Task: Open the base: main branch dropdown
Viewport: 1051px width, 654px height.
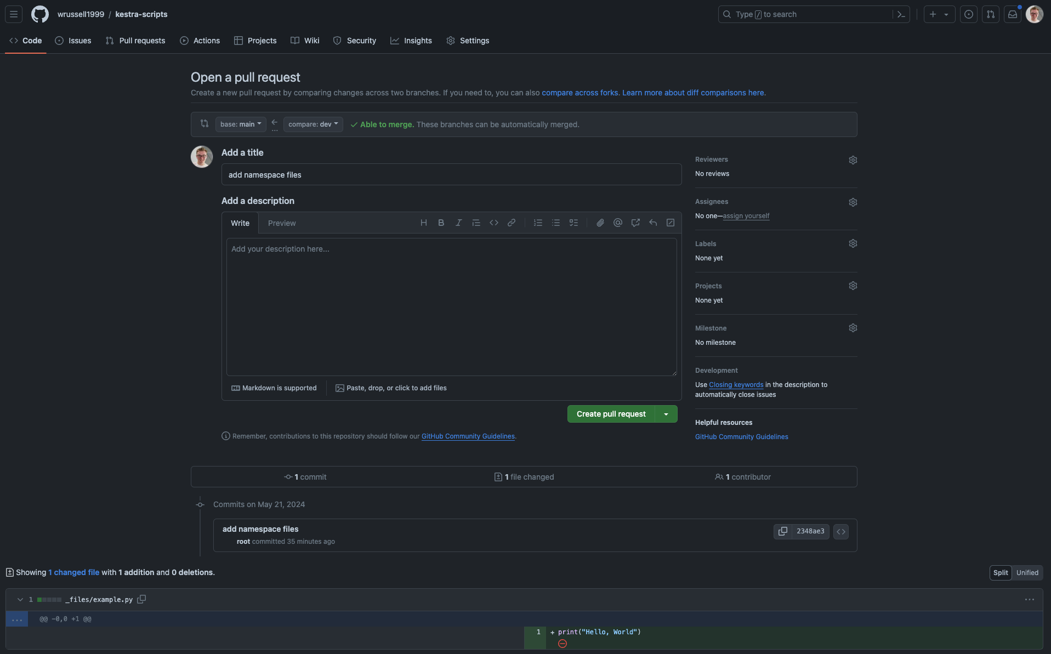Action: pos(241,124)
